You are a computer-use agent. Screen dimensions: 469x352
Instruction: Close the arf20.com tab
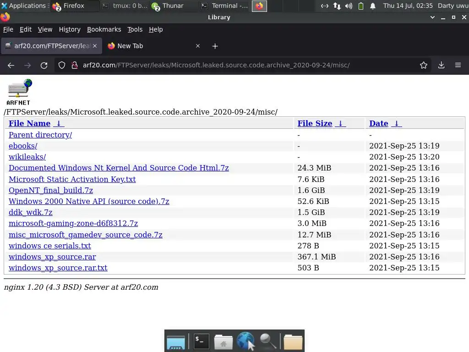pos(95,46)
